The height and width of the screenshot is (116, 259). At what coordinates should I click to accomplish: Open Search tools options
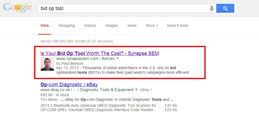coord(177,26)
